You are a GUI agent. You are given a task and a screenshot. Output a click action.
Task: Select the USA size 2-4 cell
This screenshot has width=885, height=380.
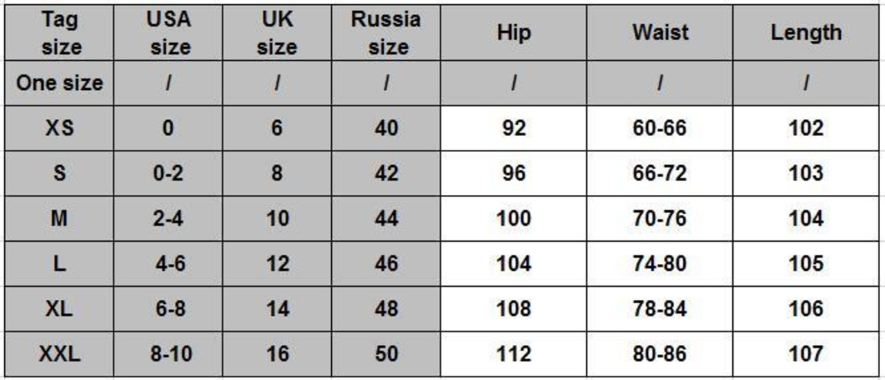pos(169,218)
